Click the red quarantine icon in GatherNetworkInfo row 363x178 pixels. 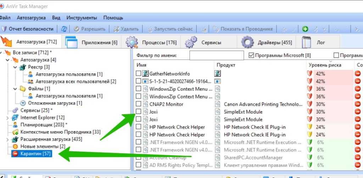click(x=358, y=74)
